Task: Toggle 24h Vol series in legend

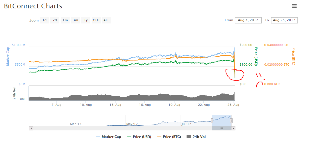Action: coord(196,137)
